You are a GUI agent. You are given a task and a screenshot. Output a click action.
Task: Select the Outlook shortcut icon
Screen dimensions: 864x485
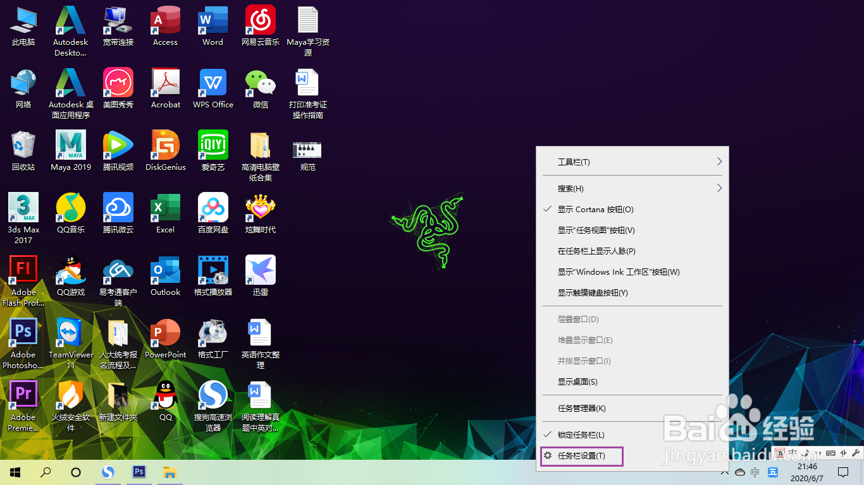pyautogui.click(x=166, y=277)
